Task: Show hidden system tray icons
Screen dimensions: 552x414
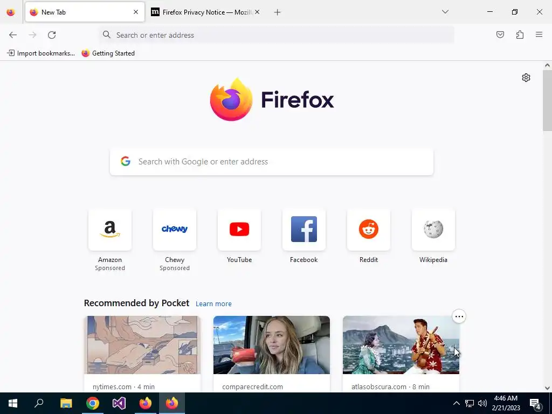Action: coord(456,403)
